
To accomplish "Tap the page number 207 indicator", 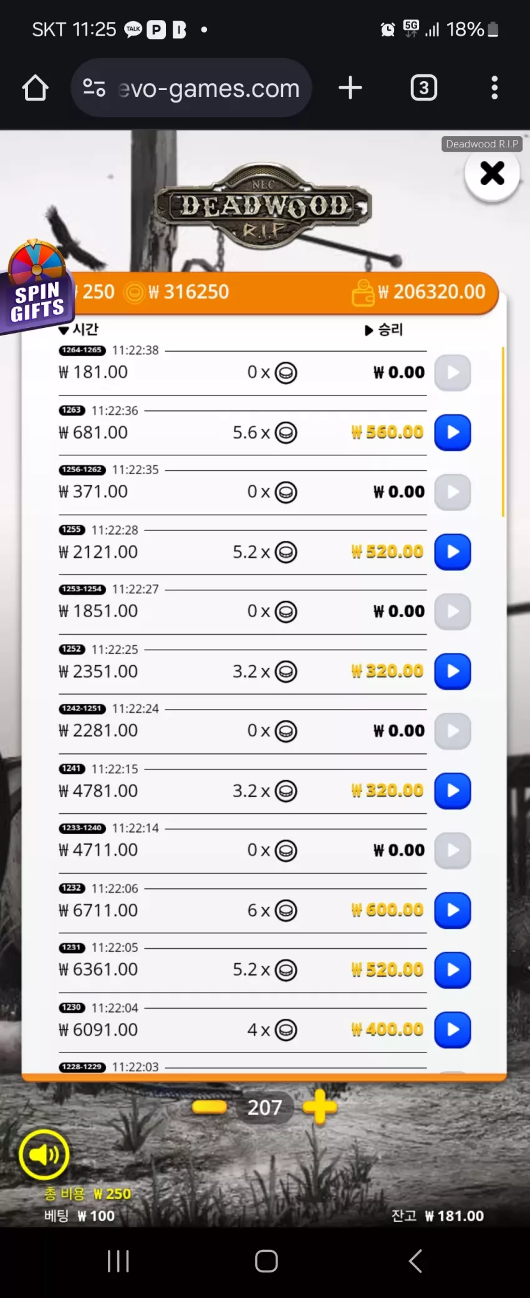I will point(264,1107).
